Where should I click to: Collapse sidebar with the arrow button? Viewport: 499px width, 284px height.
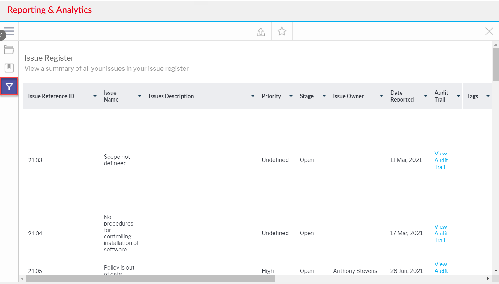[x=2, y=35]
